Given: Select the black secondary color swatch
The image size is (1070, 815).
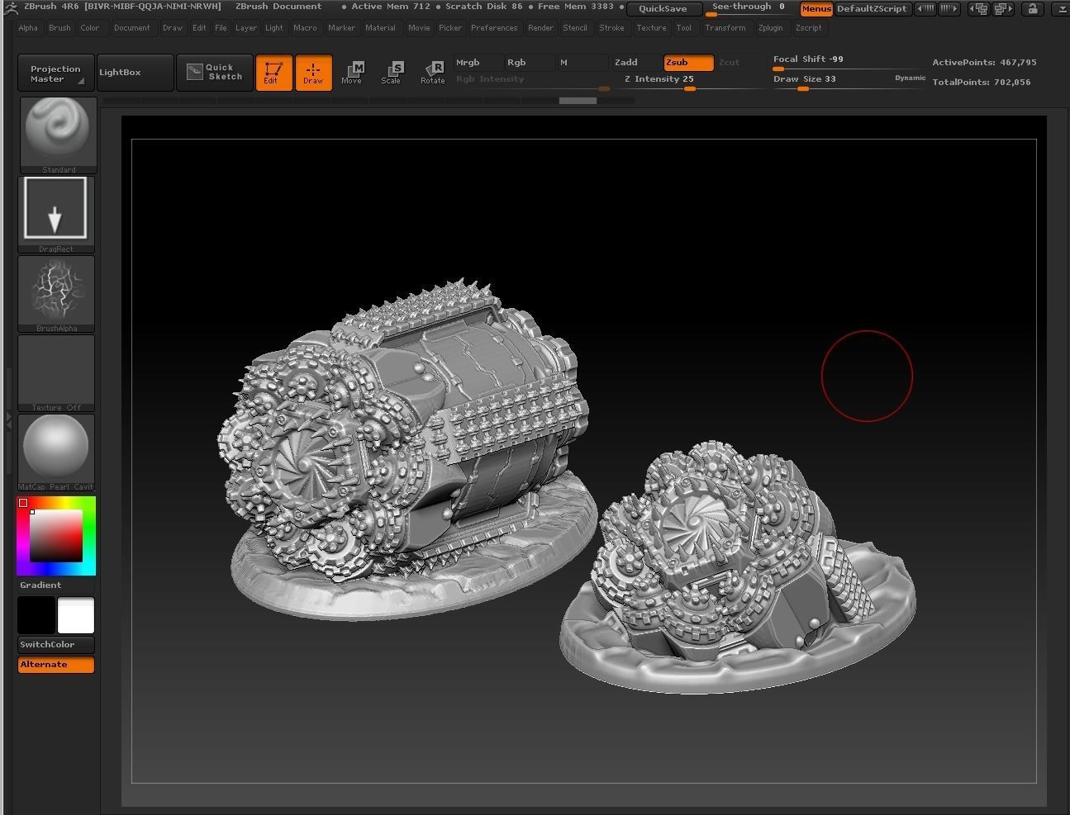Looking at the screenshot, I should pos(36,615).
